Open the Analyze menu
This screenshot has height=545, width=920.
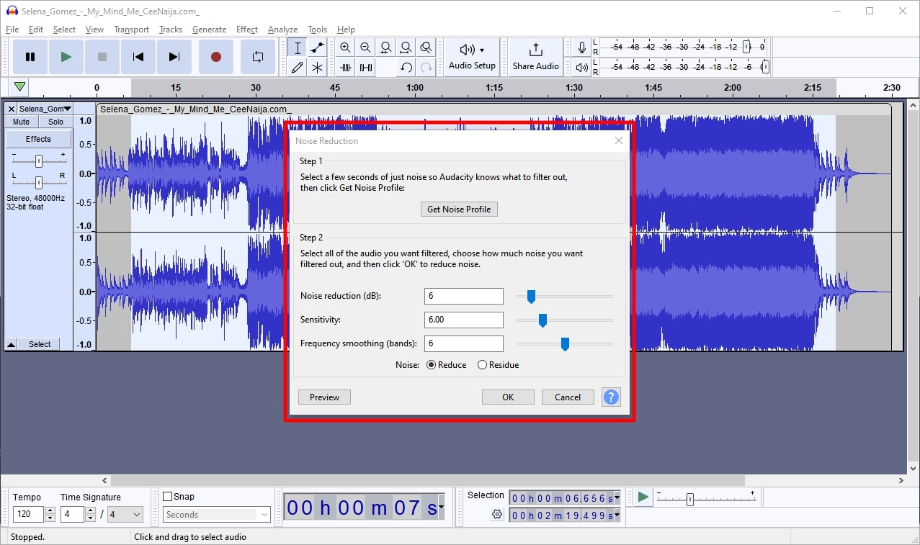click(x=282, y=30)
